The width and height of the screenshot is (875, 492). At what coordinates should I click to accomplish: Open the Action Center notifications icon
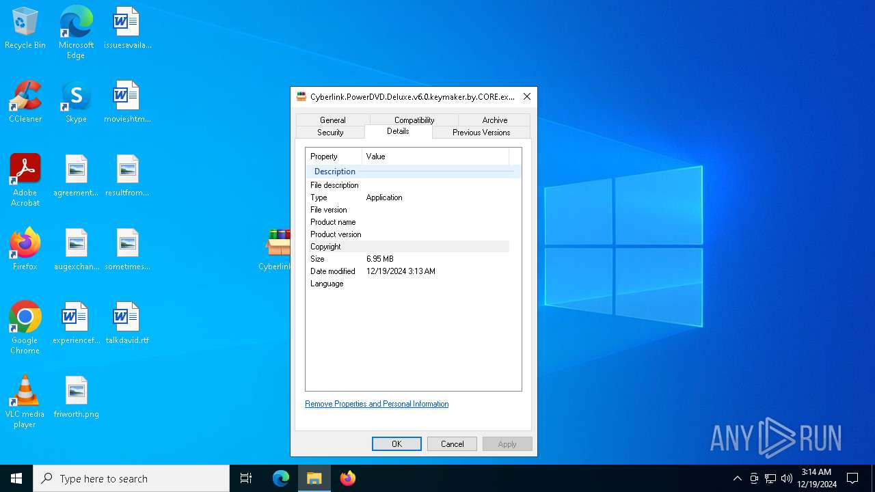(x=852, y=478)
